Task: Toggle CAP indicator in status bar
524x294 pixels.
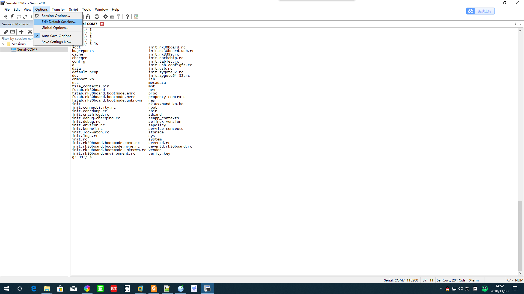Action: point(510,280)
